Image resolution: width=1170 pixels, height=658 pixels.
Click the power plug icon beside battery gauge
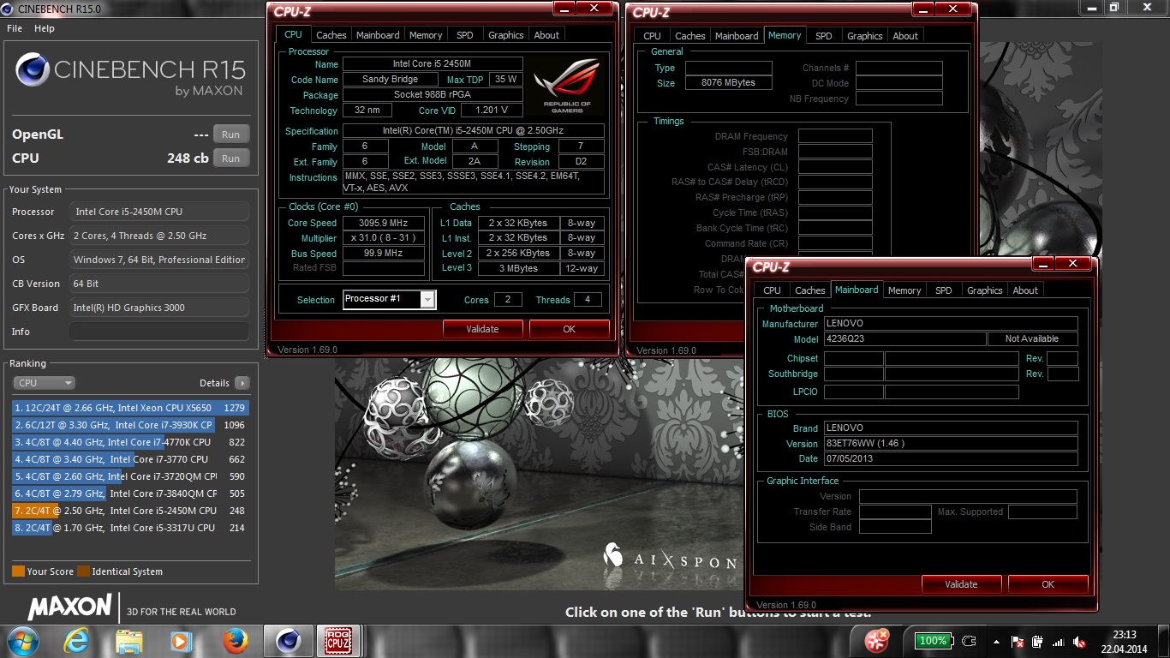coord(969,641)
